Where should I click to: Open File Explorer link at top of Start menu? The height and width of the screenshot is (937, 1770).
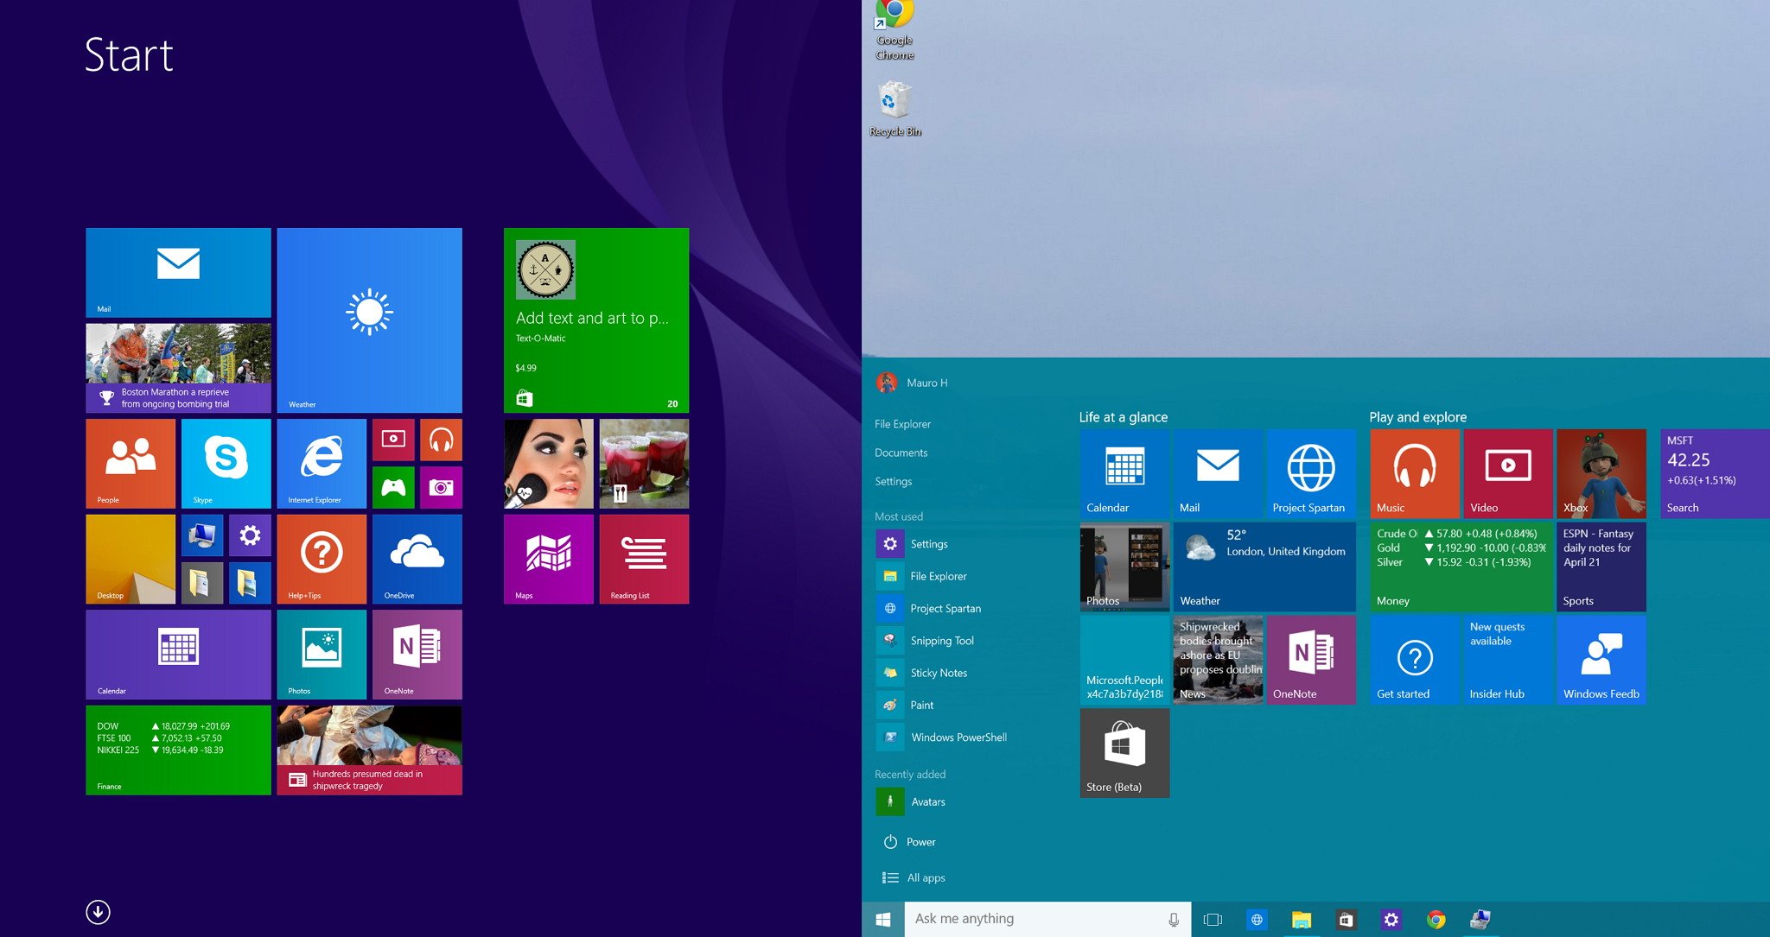pos(902,424)
